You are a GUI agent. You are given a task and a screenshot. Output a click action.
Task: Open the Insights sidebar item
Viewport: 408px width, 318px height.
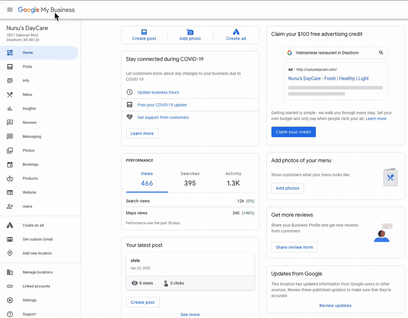[39, 109]
